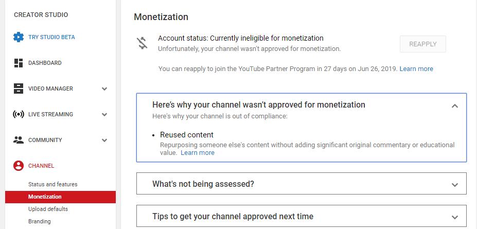Screen dimensions: 477x229
Task: Click the "What's not being assessed?" heading
Action: 203,184
